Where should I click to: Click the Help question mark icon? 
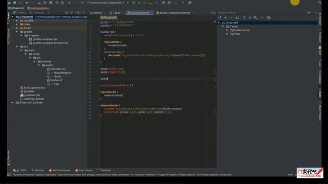(183, 3)
